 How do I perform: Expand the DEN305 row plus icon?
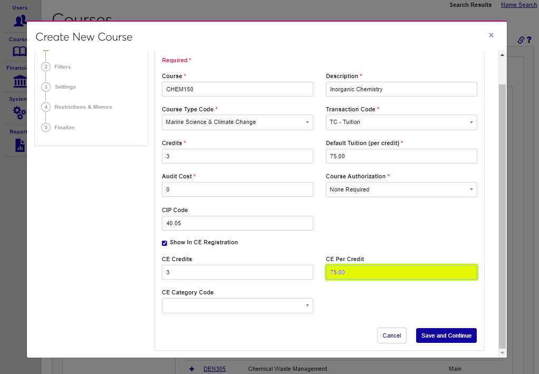coord(192,369)
